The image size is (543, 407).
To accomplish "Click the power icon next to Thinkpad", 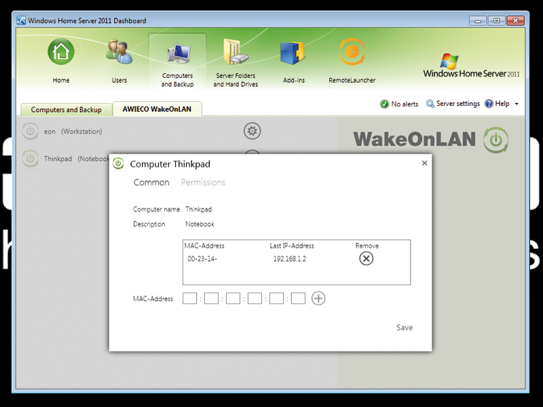I will [x=30, y=159].
